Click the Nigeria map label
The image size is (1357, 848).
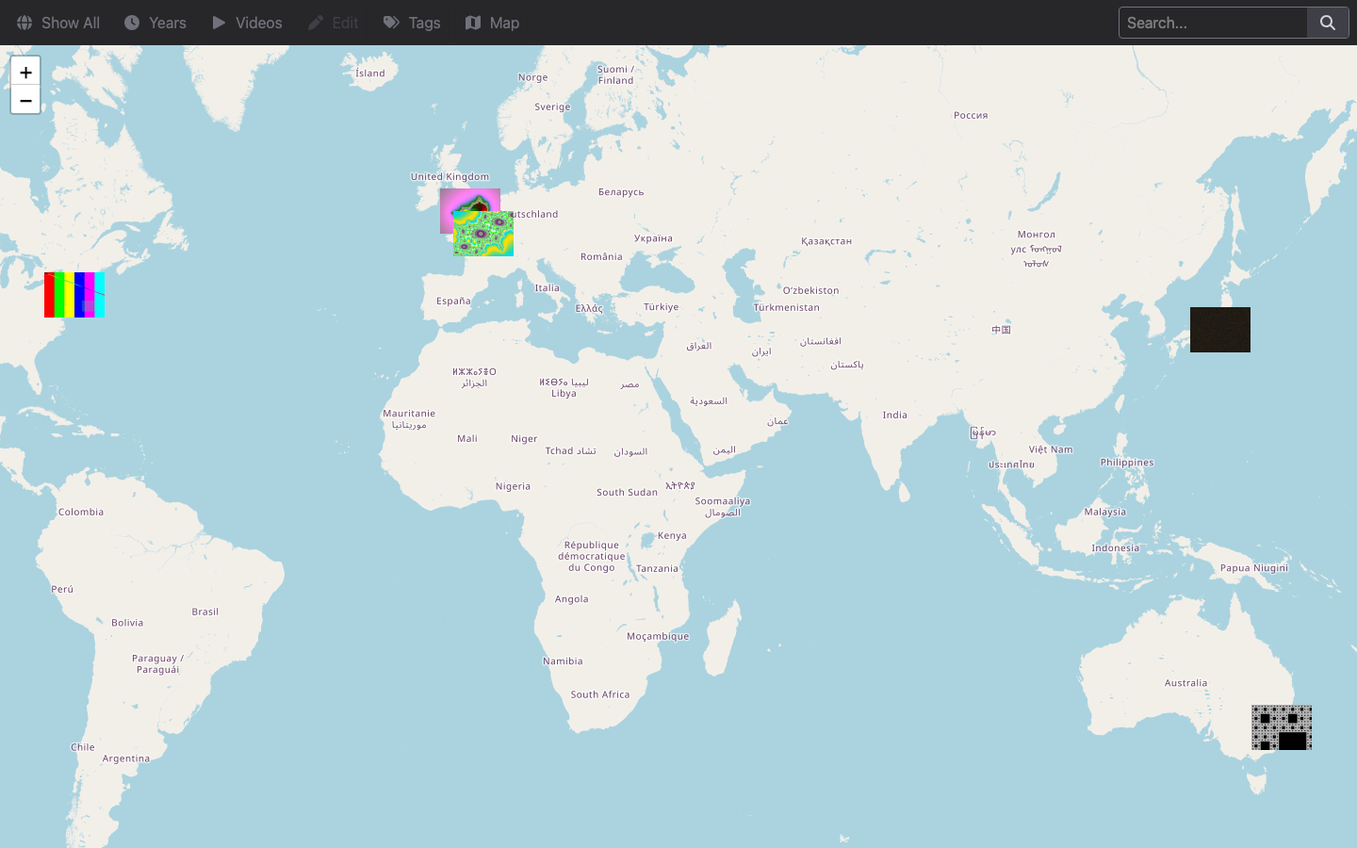(x=513, y=486)
